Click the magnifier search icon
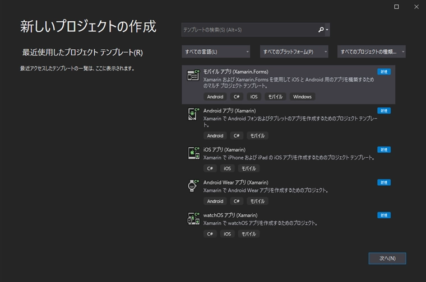The height and width of the screenshot is (282, 426). [x=321, y=30]
